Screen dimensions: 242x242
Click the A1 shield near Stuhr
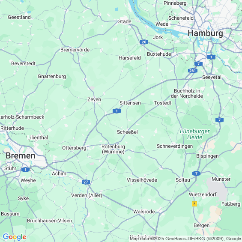click(25, 170)
